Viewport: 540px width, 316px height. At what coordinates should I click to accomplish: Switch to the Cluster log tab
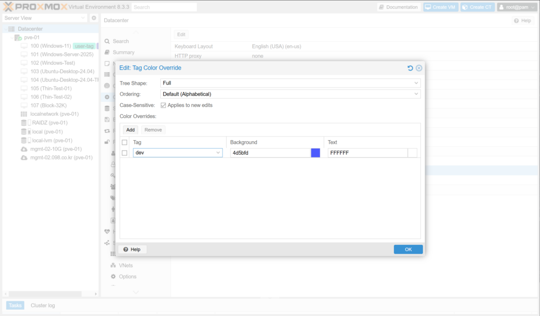[x=43, y=305]
